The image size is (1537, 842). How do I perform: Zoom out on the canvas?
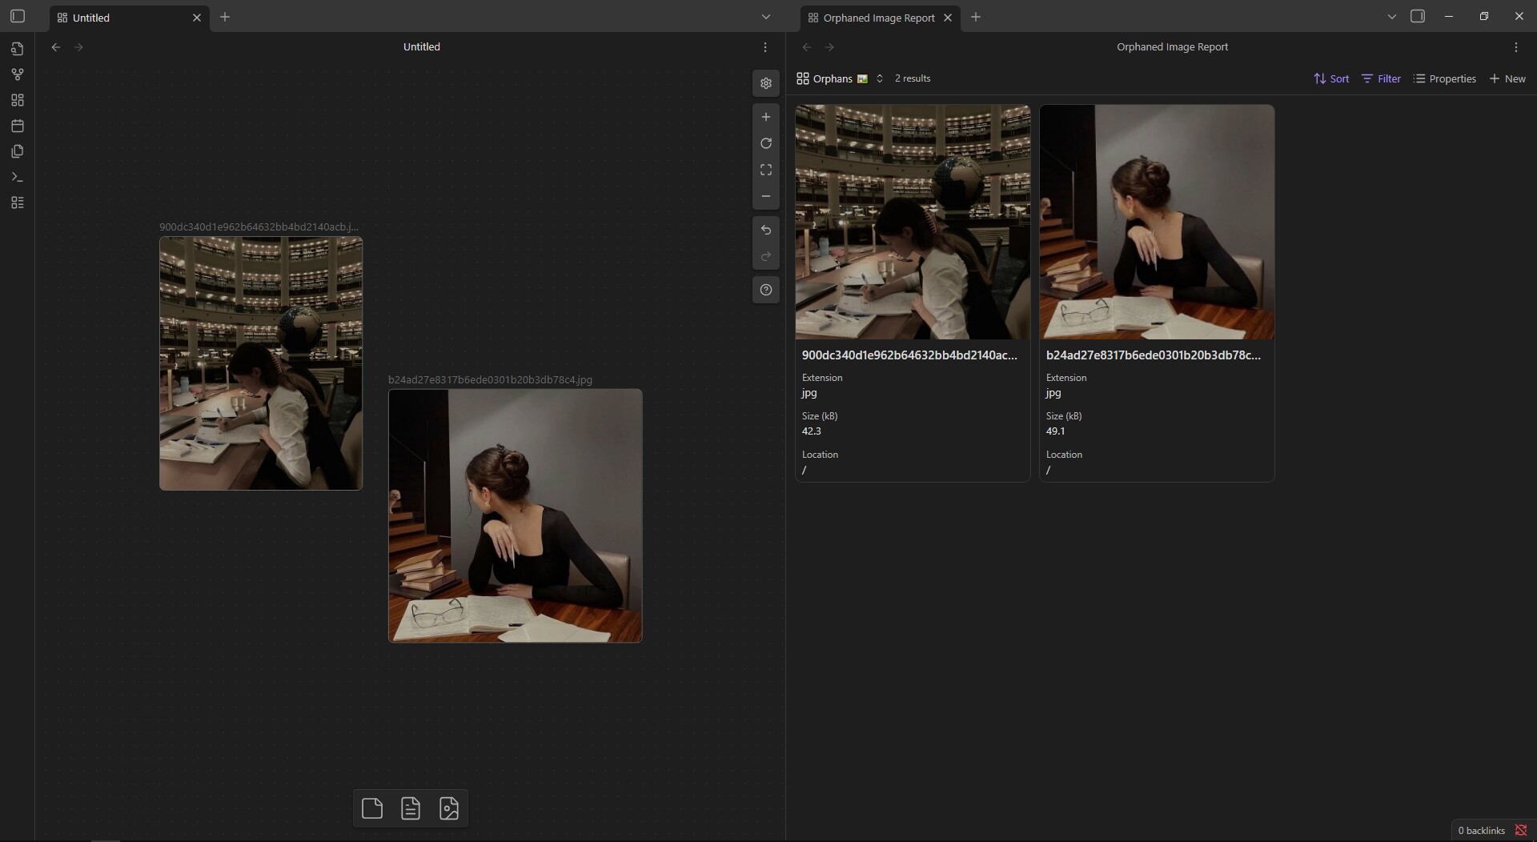click(766, 196)
